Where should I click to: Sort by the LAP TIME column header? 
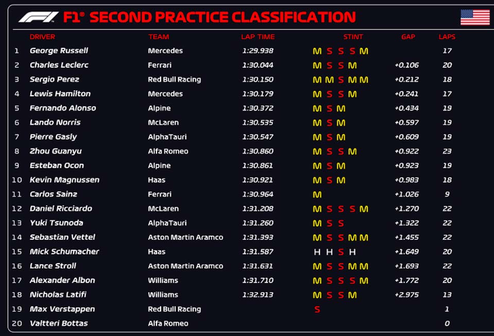pyautogui.click(x=258, y=37)
